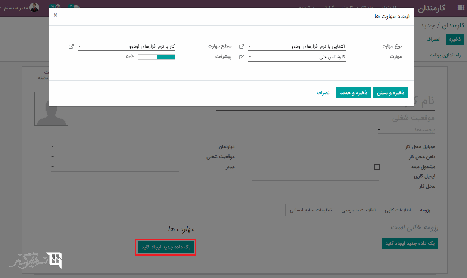Switch to the اطلاعات خصوصی tab

pos(358,210)
